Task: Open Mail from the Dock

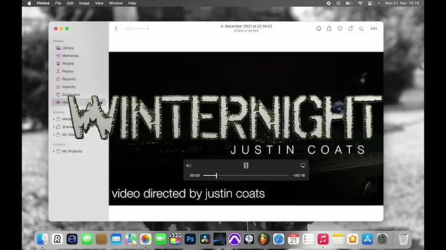Action: coord(116,239)
